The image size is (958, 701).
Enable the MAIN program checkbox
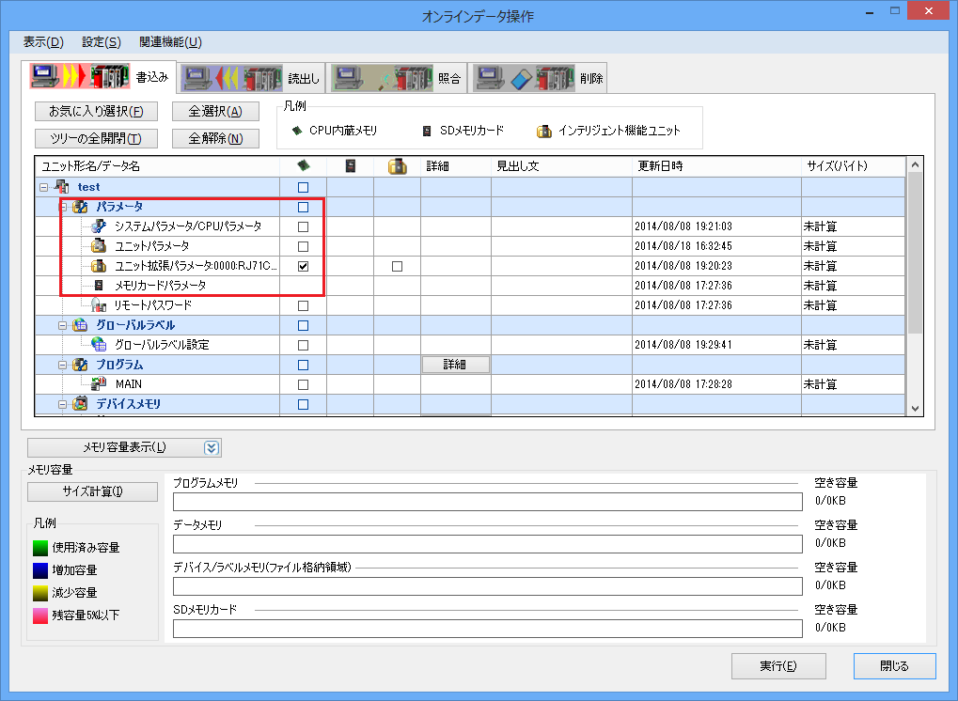pyautogui.click(x=302, y=383)
